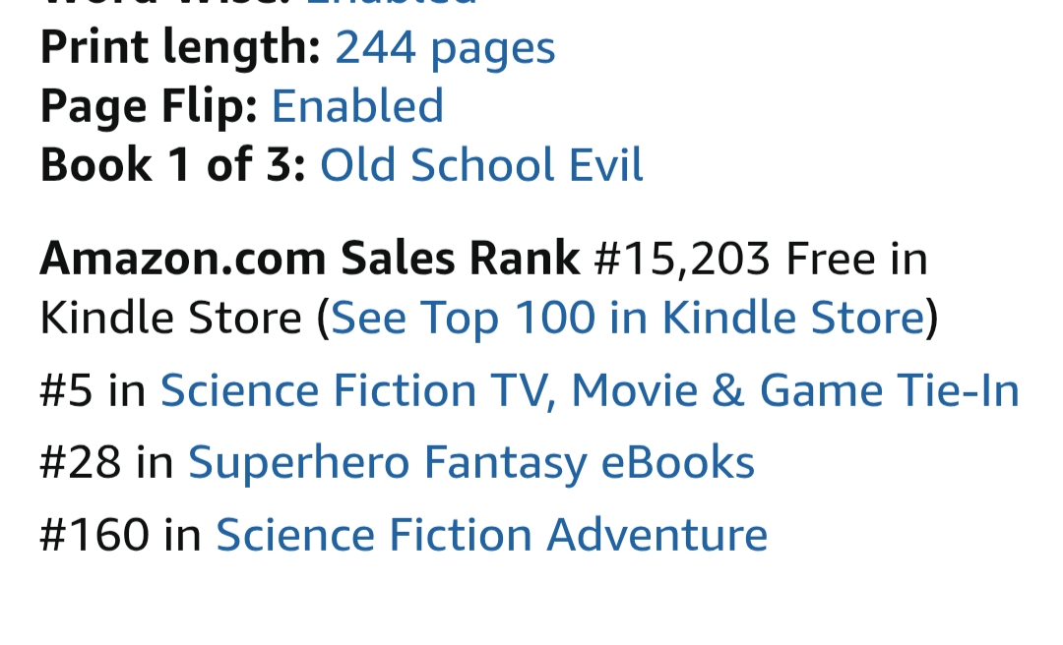Select the bold Page Flip label
The image size is (1063, 645).
(149, 106)
